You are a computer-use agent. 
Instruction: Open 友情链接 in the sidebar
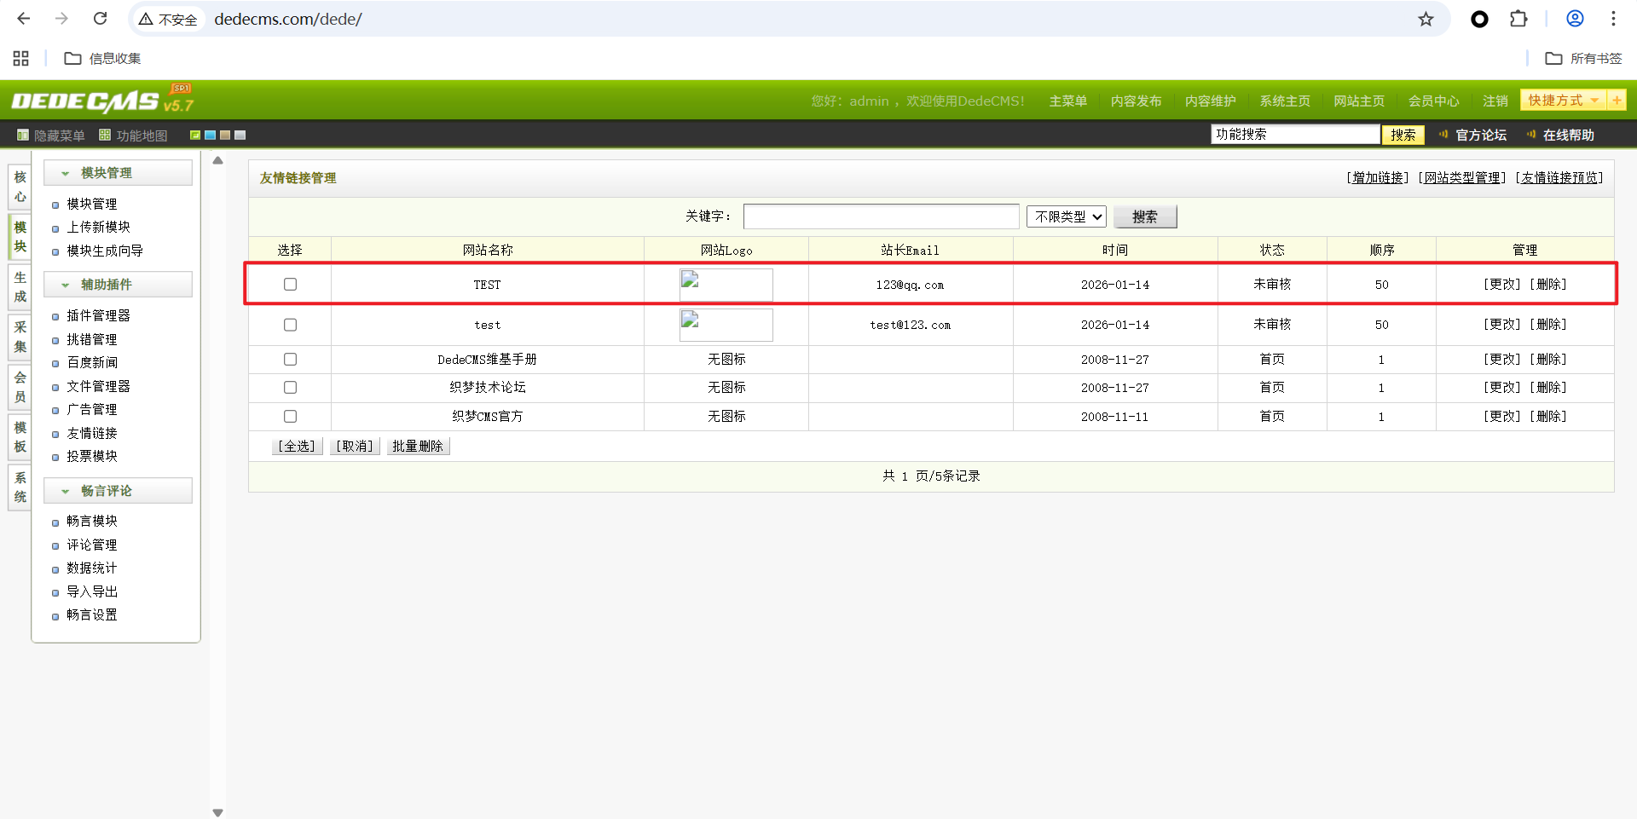92,434
